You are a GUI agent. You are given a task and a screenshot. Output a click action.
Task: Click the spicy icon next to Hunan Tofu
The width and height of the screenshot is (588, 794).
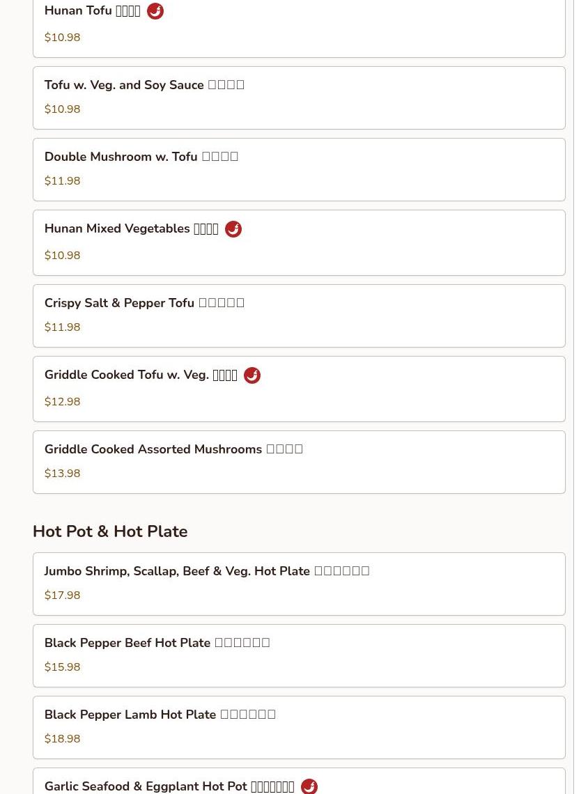click(x=155, y=11)
